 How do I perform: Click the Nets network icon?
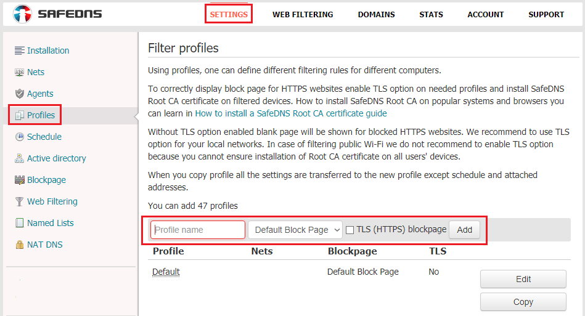point(19,72)
